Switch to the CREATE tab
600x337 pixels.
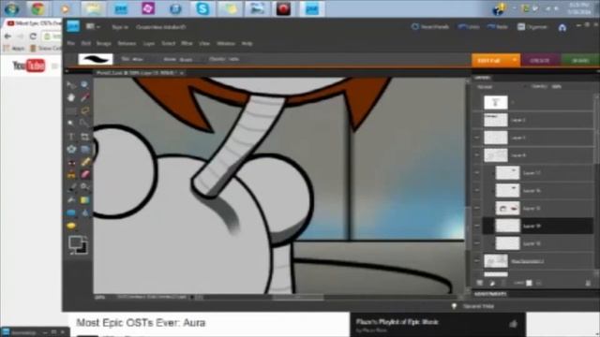(540, 60)
